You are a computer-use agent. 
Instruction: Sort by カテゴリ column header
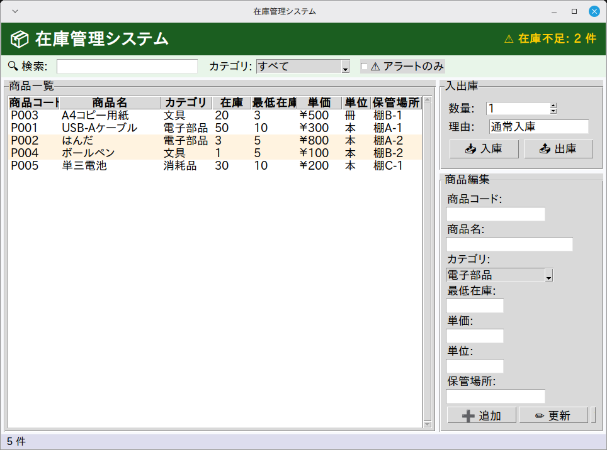pos(186,102)
